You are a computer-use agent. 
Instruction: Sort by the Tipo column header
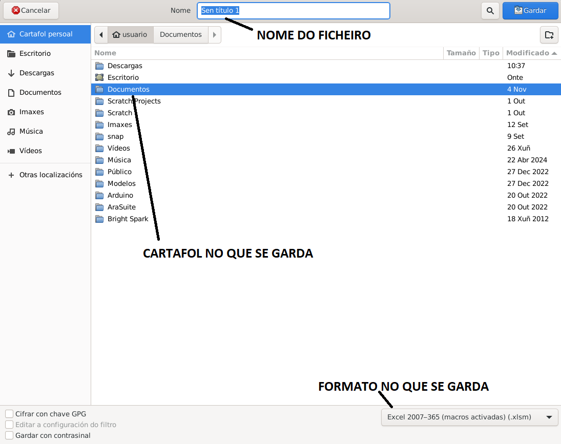pos(491,53)
